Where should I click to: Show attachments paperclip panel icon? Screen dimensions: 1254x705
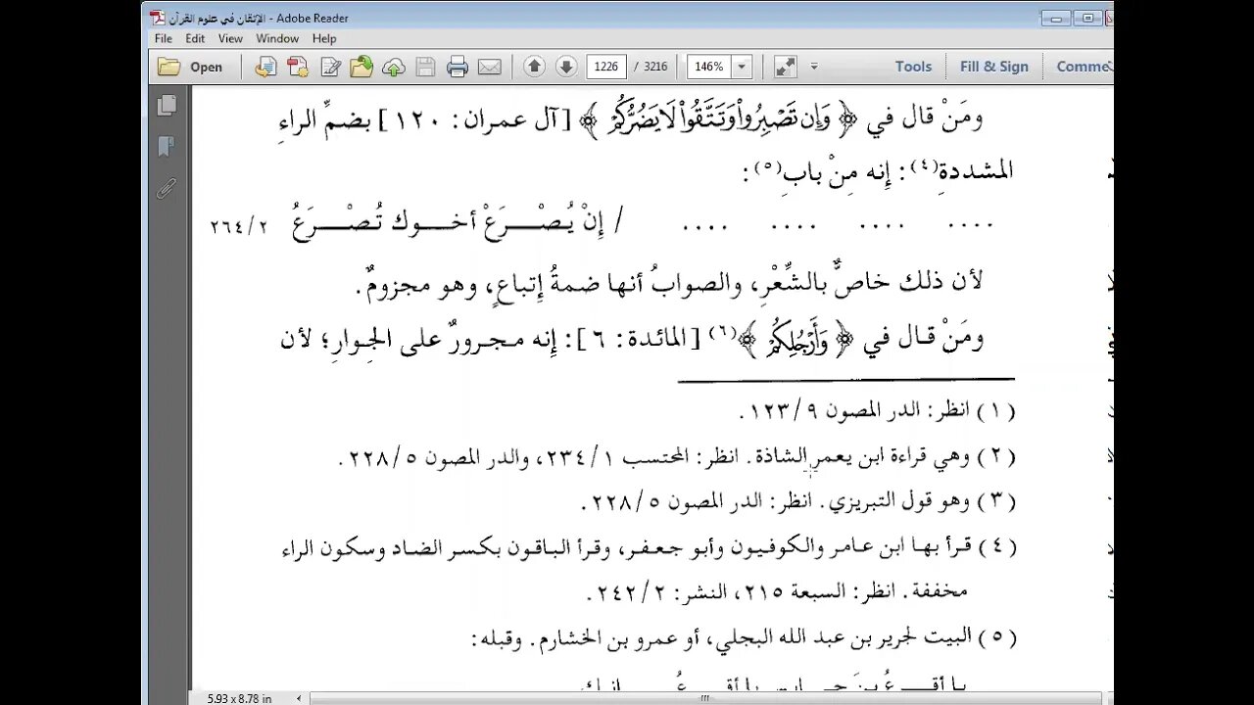(x=167, y=189)
